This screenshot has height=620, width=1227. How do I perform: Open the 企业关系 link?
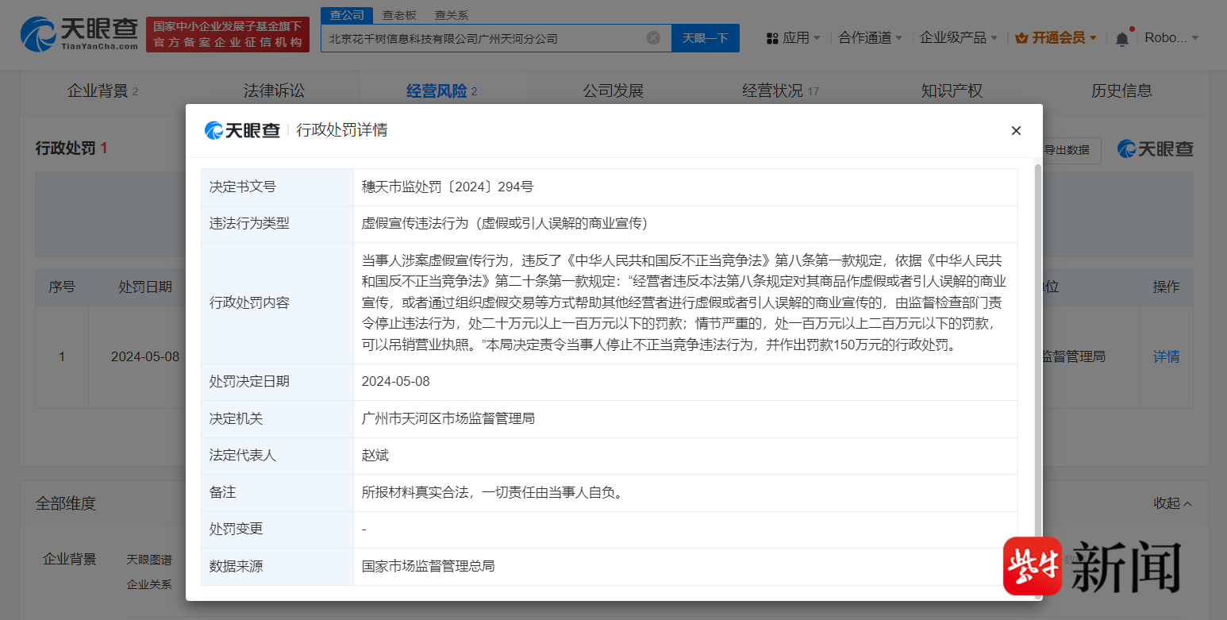pos(149,584)
